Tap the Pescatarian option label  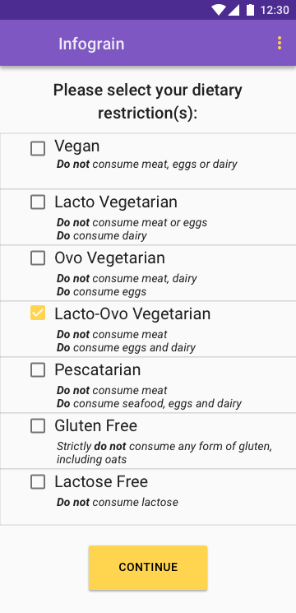(x=98, y=369)
